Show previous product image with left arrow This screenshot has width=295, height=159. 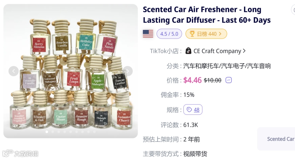pos(14,71)
